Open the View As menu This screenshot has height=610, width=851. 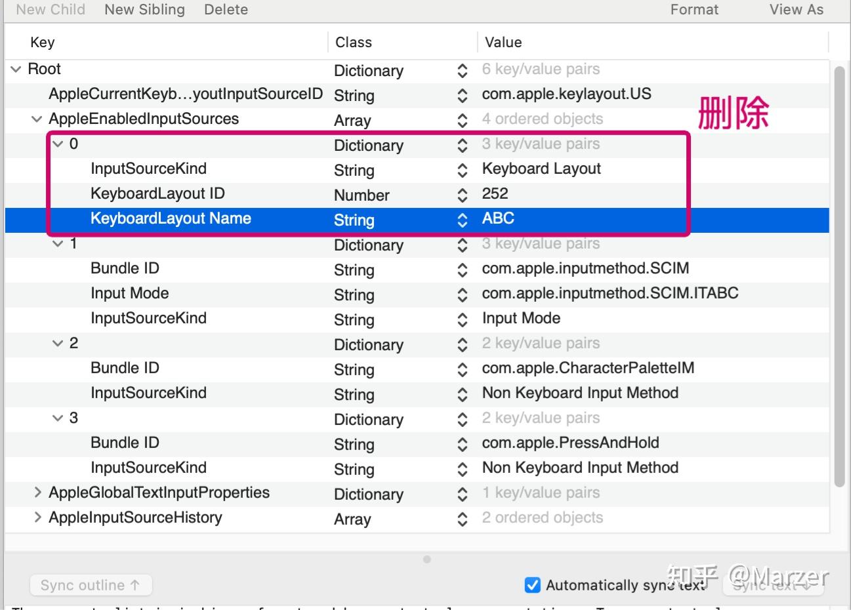click(x=796, y=10)
